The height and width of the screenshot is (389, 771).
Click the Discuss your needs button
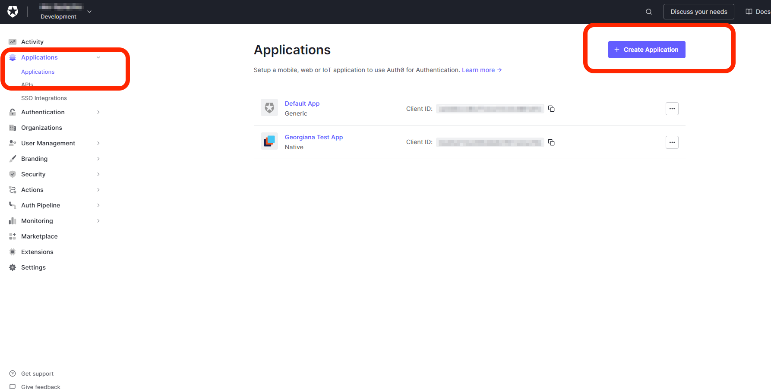tap(698, 12)
